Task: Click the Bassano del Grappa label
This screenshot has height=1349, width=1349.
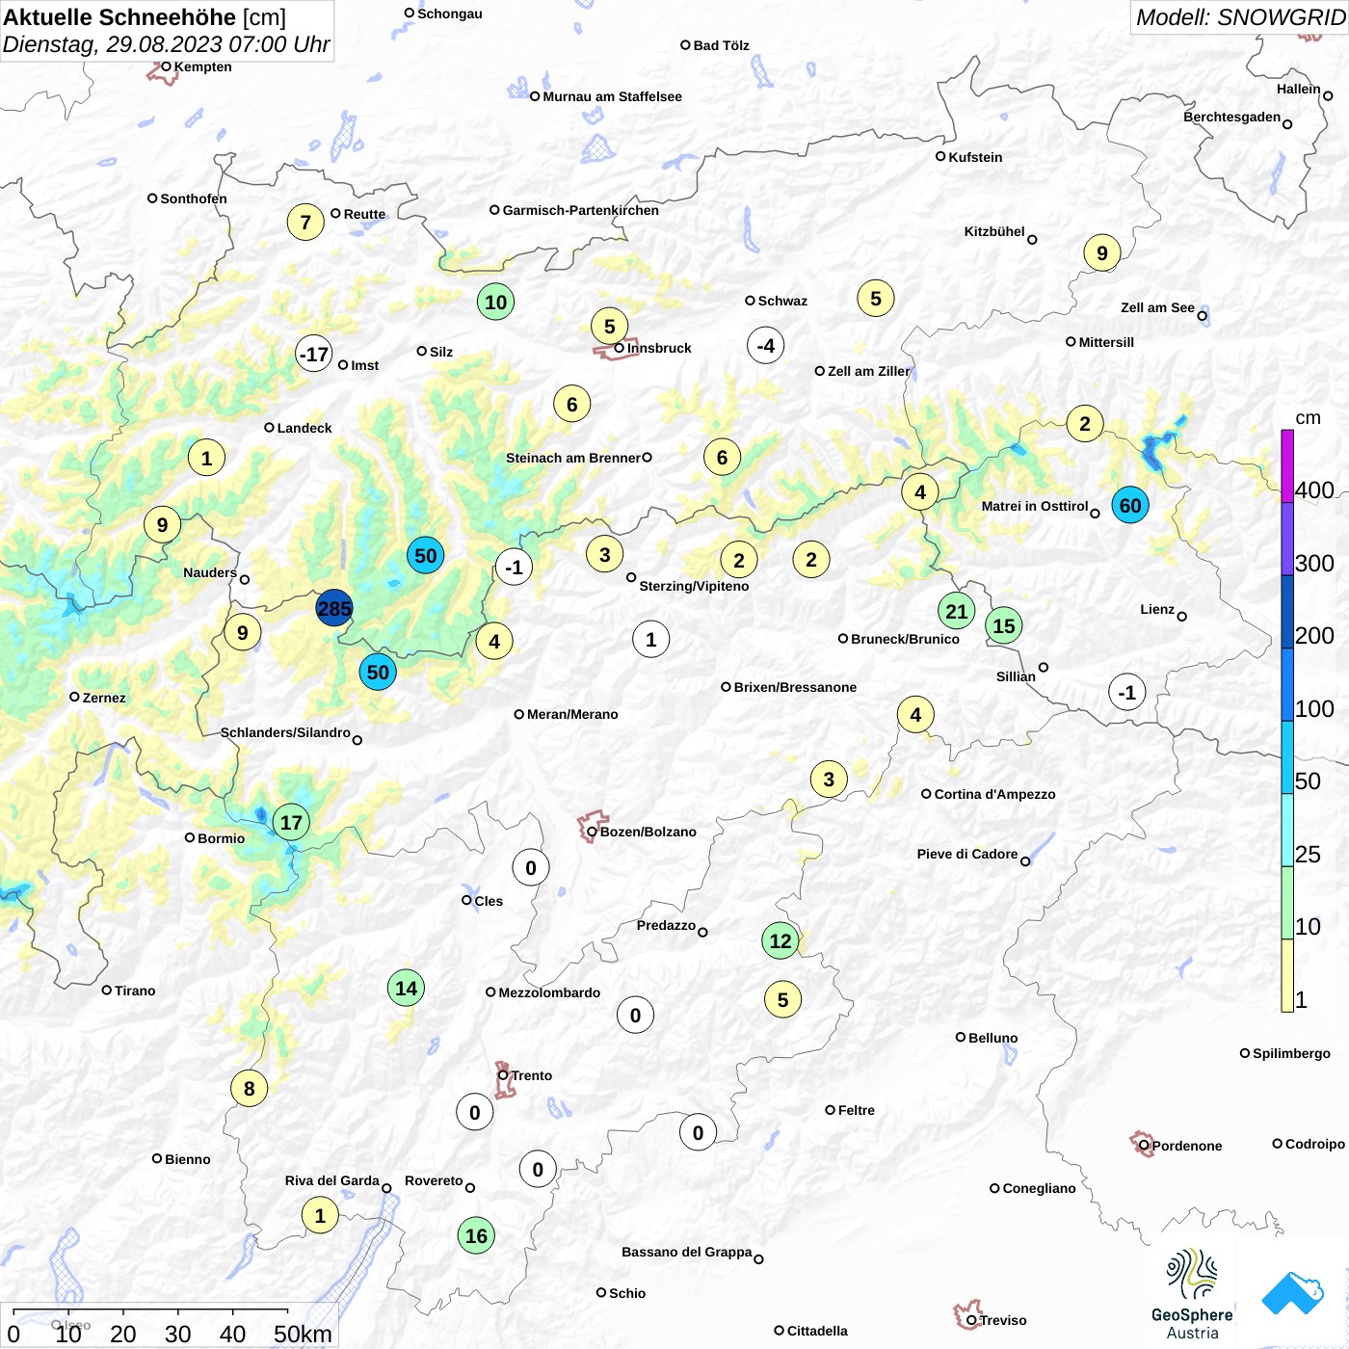Action: pos(687,1252)
